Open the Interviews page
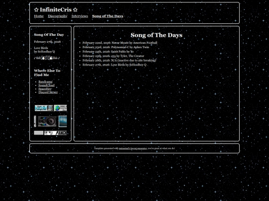This screenshot has width=269, height=201. tap(80, 16)
